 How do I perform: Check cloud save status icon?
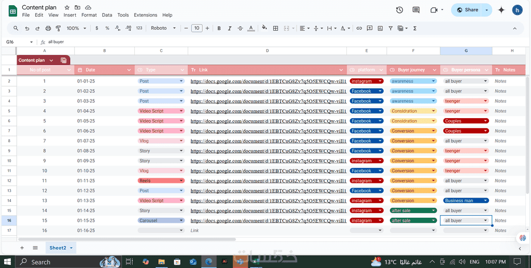88,7
